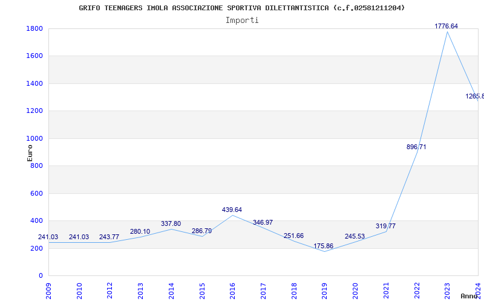Click the 2009 year axis label
The width and height of the screenshot is (484, 302).
click(x=49, y=289)
